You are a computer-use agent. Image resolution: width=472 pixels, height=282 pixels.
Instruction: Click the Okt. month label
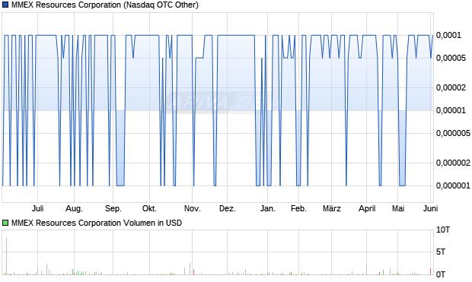[149, 208]
